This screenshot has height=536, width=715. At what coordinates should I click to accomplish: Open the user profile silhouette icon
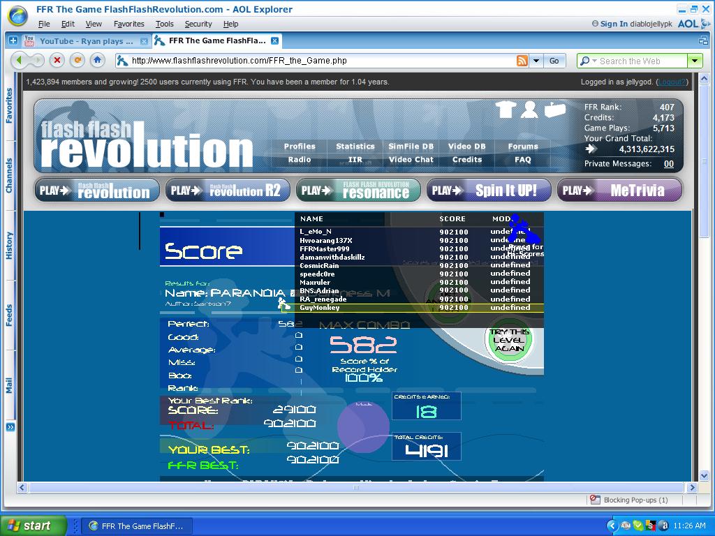(529, 110)
